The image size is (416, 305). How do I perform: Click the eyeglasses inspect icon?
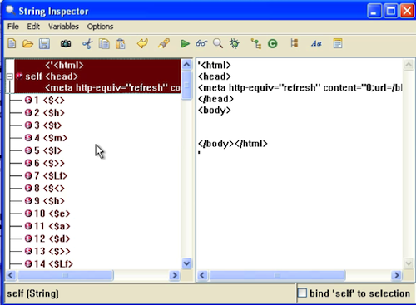point(201,43)
